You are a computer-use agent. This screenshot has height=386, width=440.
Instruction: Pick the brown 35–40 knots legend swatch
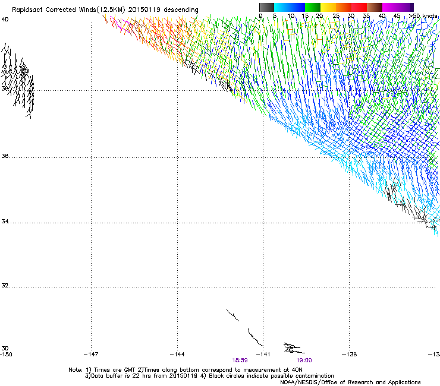pos(375,7)
